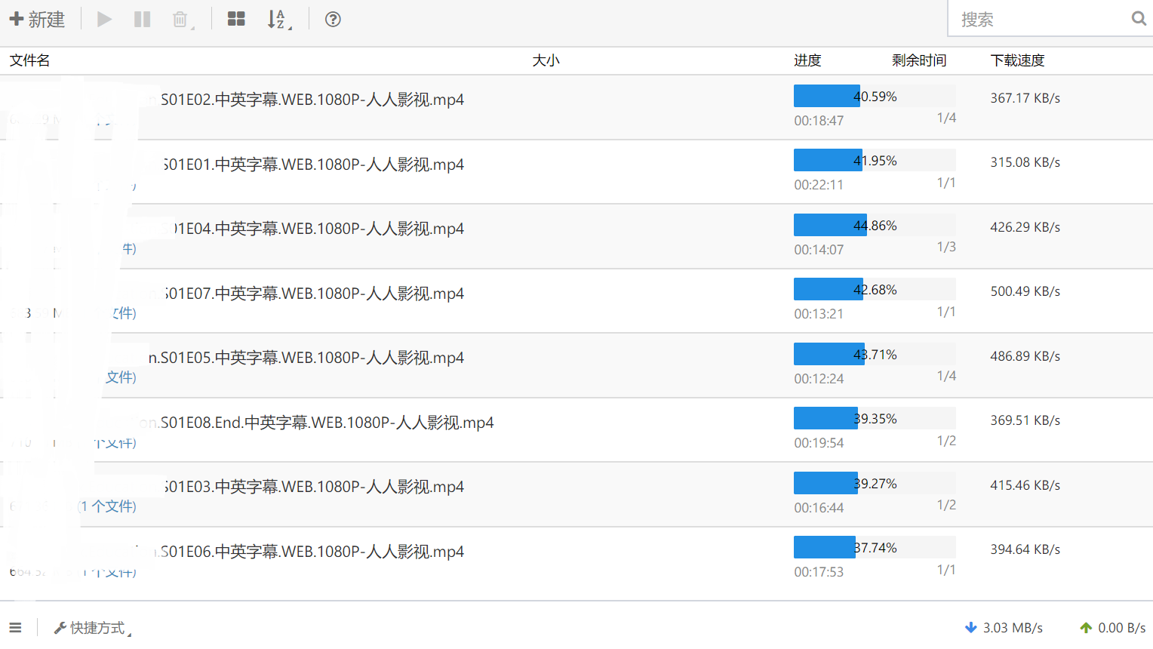Click the 367.17 KB/s speed value
1153x649 pixels.
point(1025,98)
